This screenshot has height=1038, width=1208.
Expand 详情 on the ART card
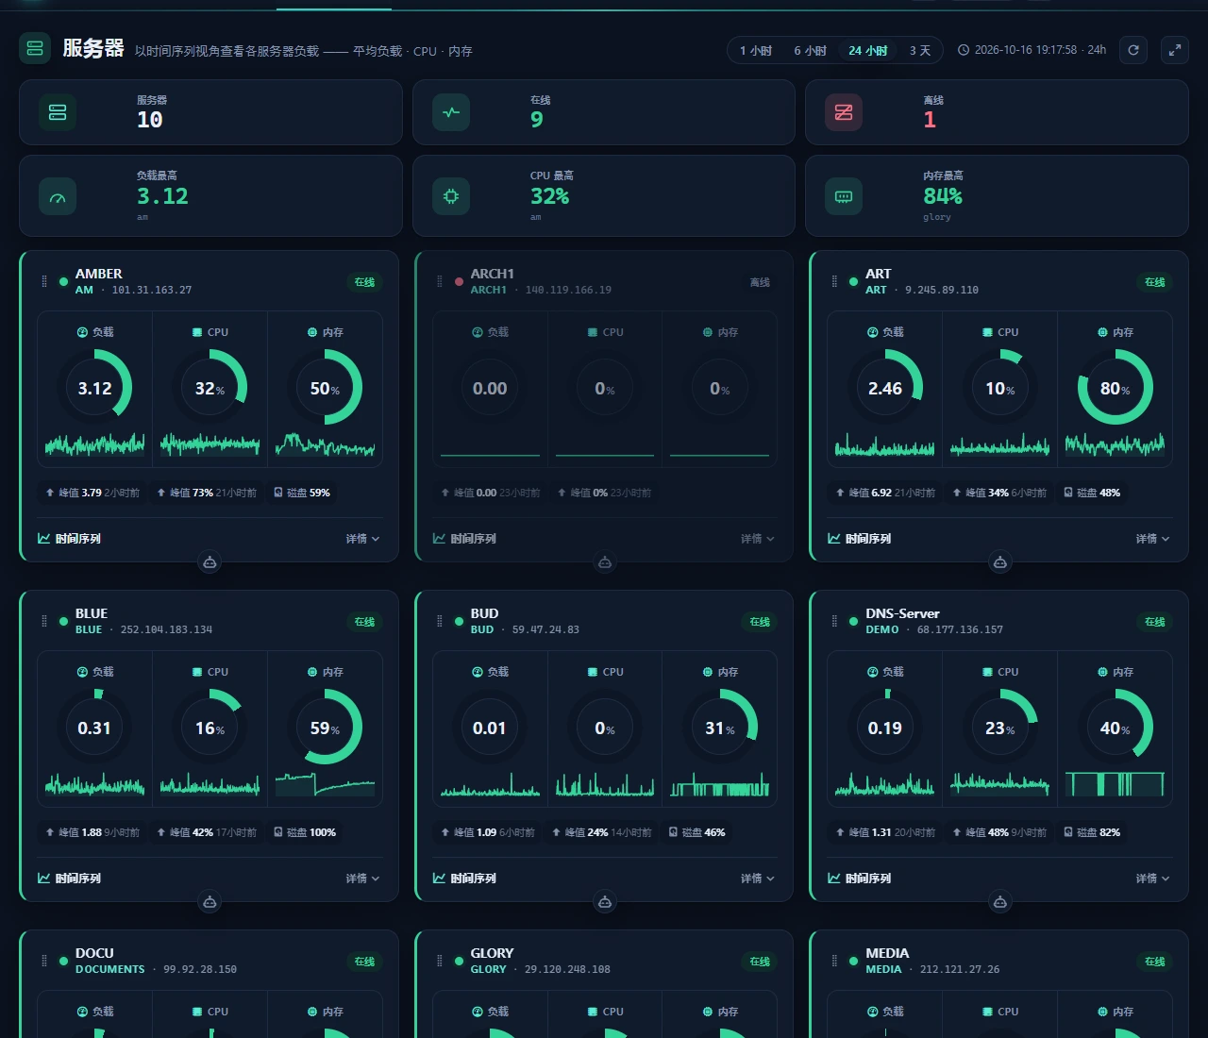(1153, 539)
